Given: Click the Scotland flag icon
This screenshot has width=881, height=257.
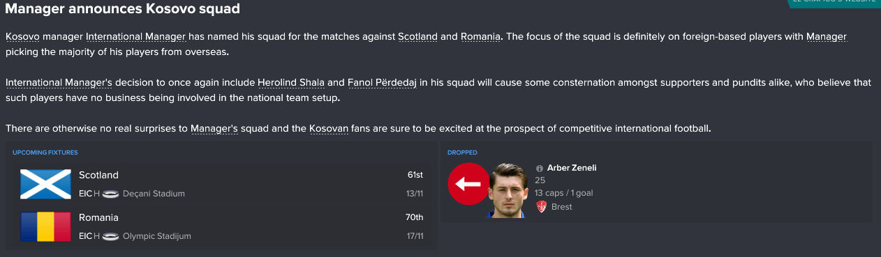Looking at the screenshot, I should [45, 183].
